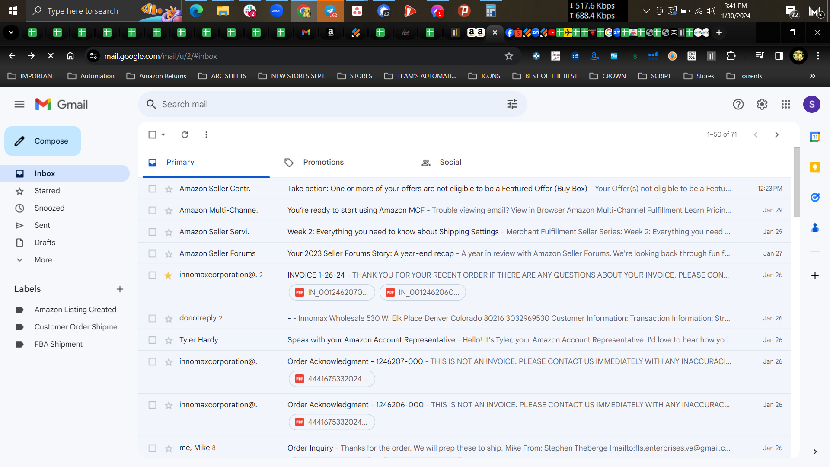Refresh the inbox
The height and width of the screenshot is (467, 830).
[185, 134]
